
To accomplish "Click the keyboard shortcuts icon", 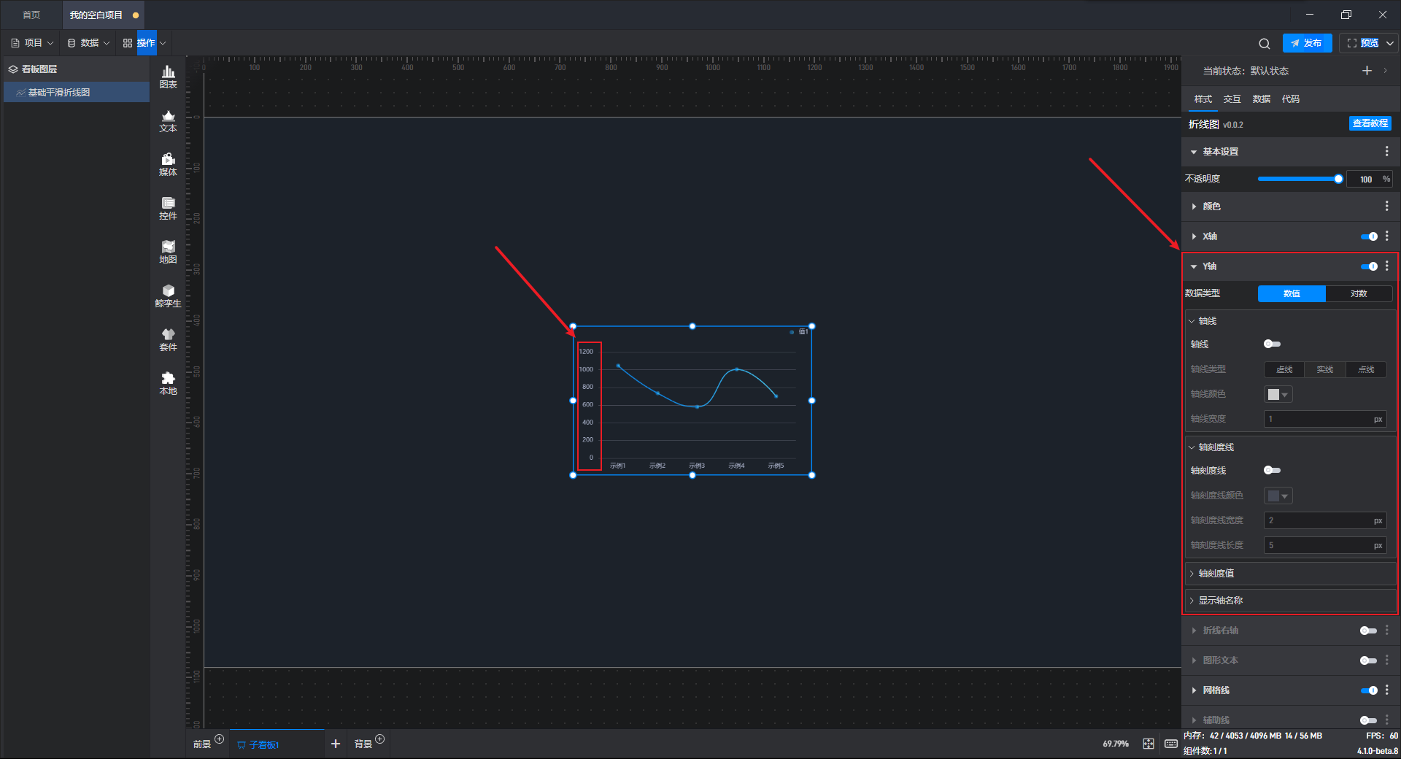I will pyautogui.click(x=1171, y=744).
